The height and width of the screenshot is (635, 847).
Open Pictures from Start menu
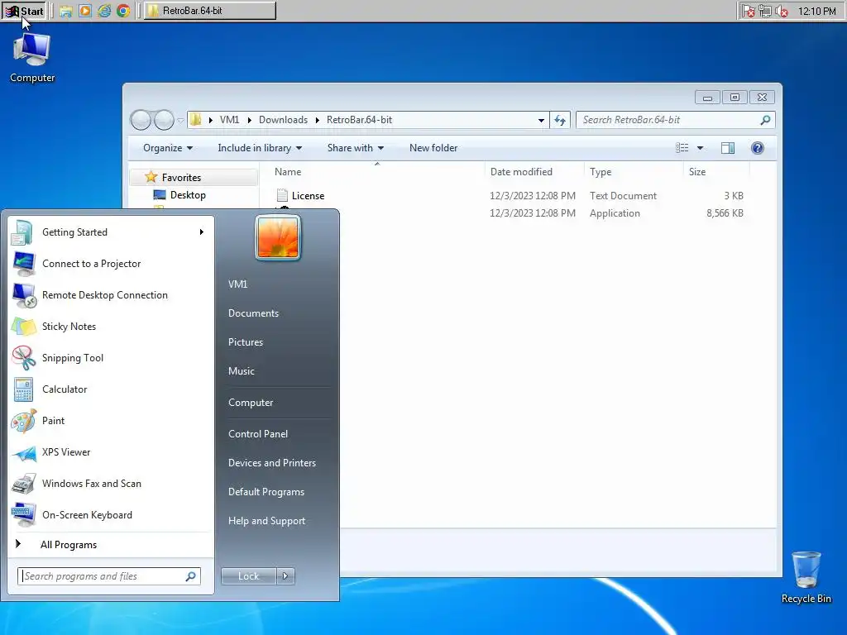[x=245, y=342]
